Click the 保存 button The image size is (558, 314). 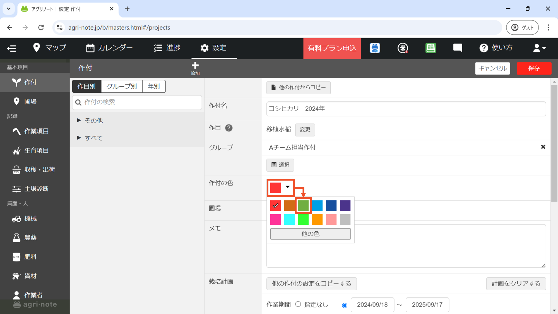(x=534, y=68)
